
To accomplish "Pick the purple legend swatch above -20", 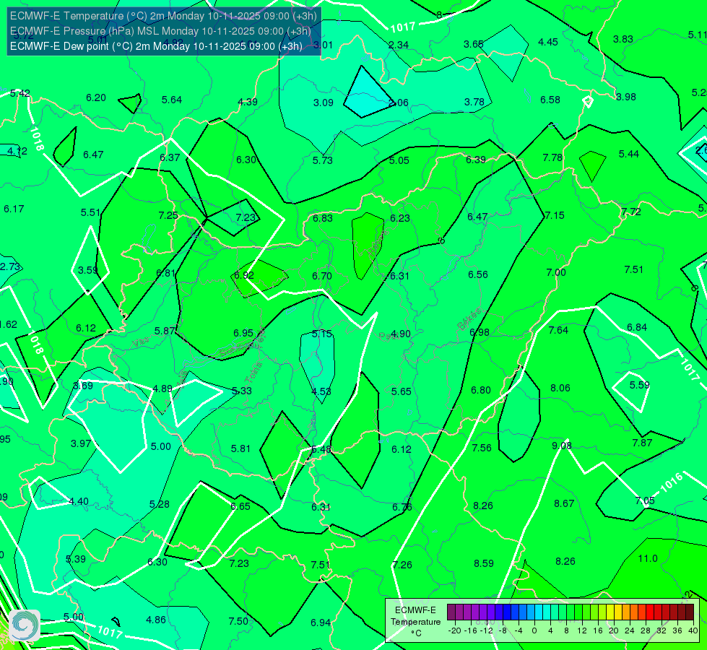I will [451, 612].
